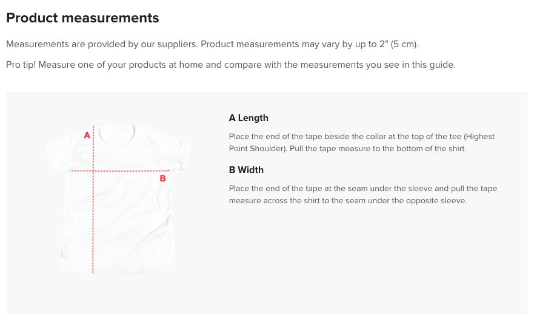Click the red letter B marker on shirt
Viewport: 534px width, 326px height.
pyautogui.click(x=162, y=178)
